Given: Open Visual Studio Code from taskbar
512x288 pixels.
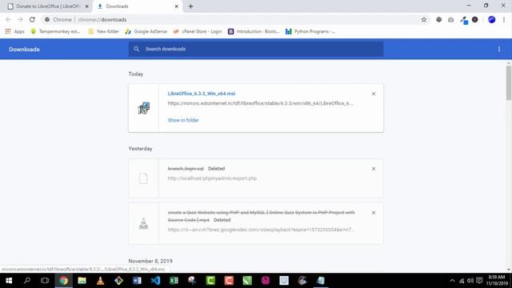Looking at the screenshot, I should [155, 281].
